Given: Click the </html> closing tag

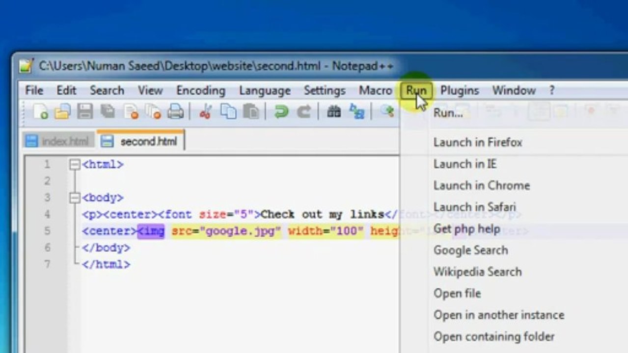Looking at the screenshot, I should 106,265.
